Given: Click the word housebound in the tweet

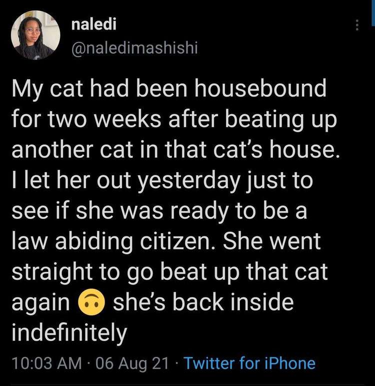Looking at the screenshot, I should click(260, 88).
